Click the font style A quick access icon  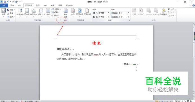click(16, 2)
